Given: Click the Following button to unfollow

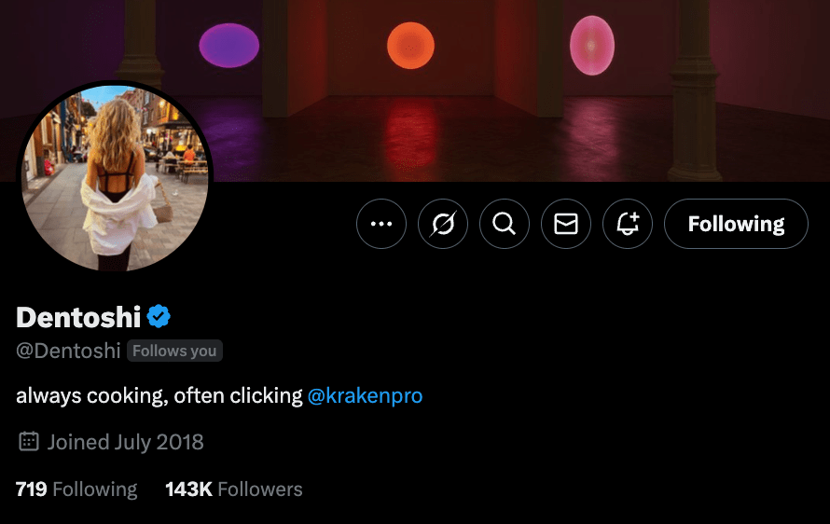Looking at the screenshot, I should pyautogui.click(x=736, y=224).
